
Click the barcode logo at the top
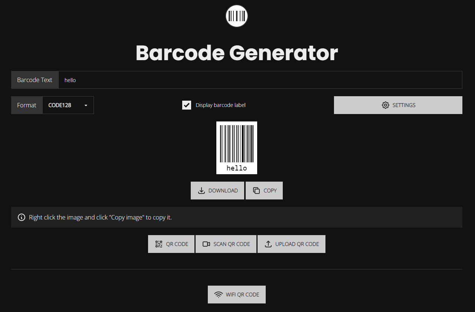(237, 16)
